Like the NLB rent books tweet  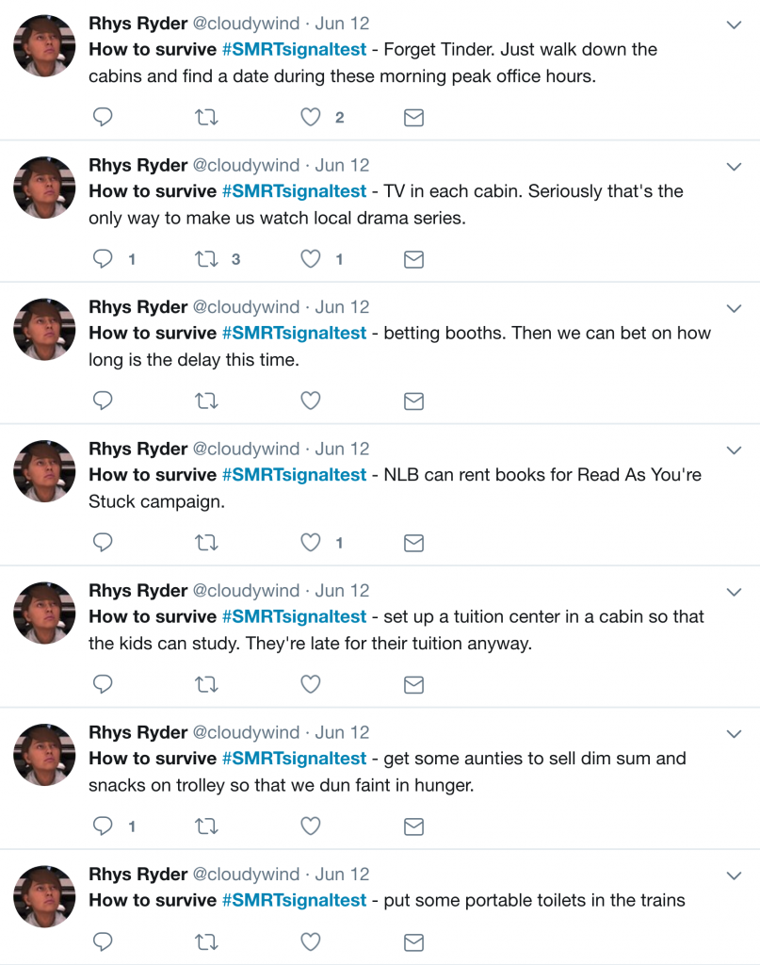pos(310,543)
